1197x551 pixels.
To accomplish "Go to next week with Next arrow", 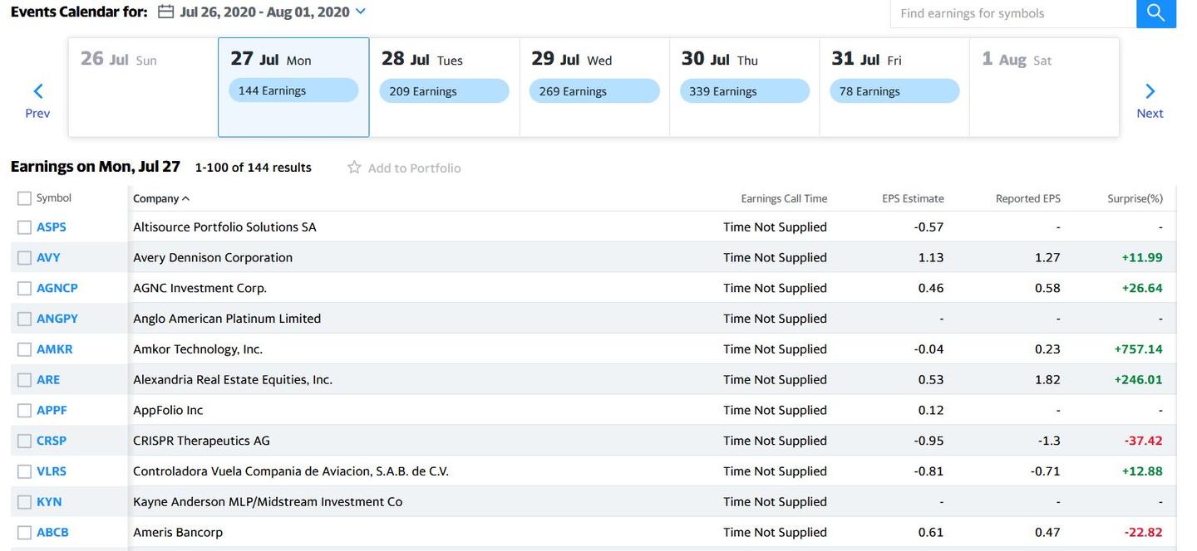I will click(1150, 100).
